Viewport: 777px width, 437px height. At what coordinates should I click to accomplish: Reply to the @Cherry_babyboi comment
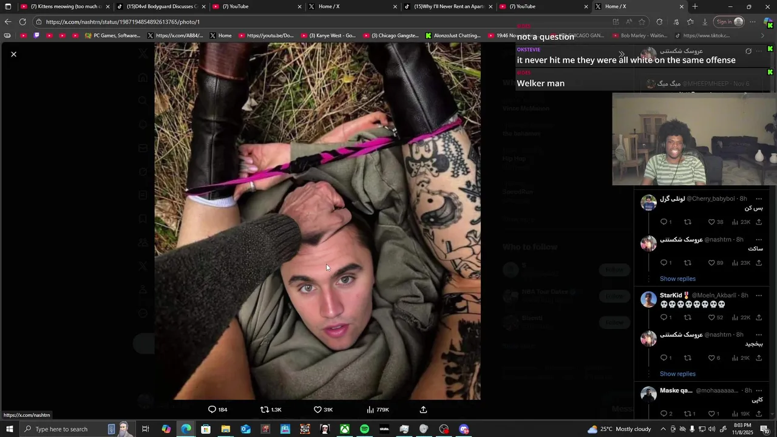pyautogui.click(x=665, y=222)
